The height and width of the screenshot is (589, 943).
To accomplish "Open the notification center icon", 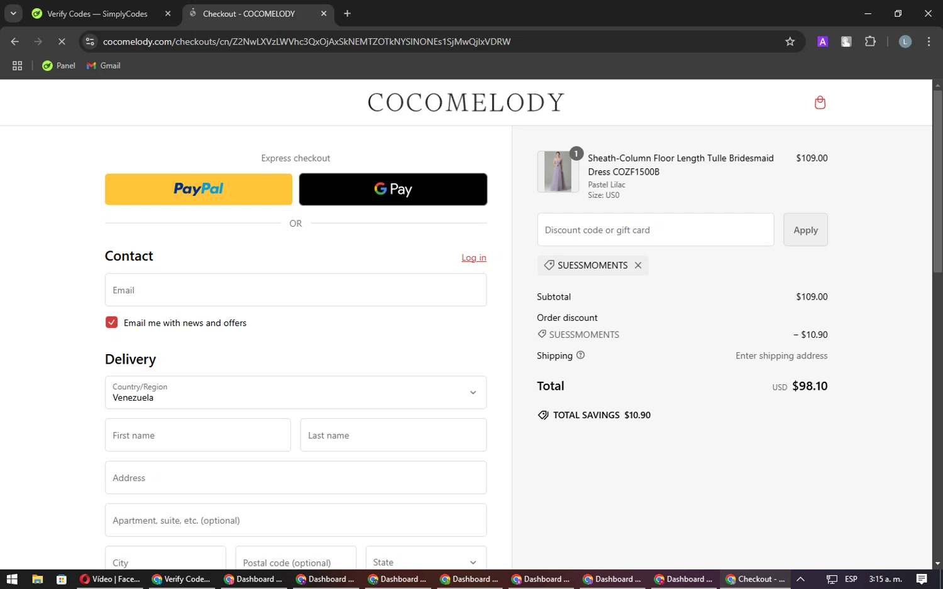I will point(922,579).
